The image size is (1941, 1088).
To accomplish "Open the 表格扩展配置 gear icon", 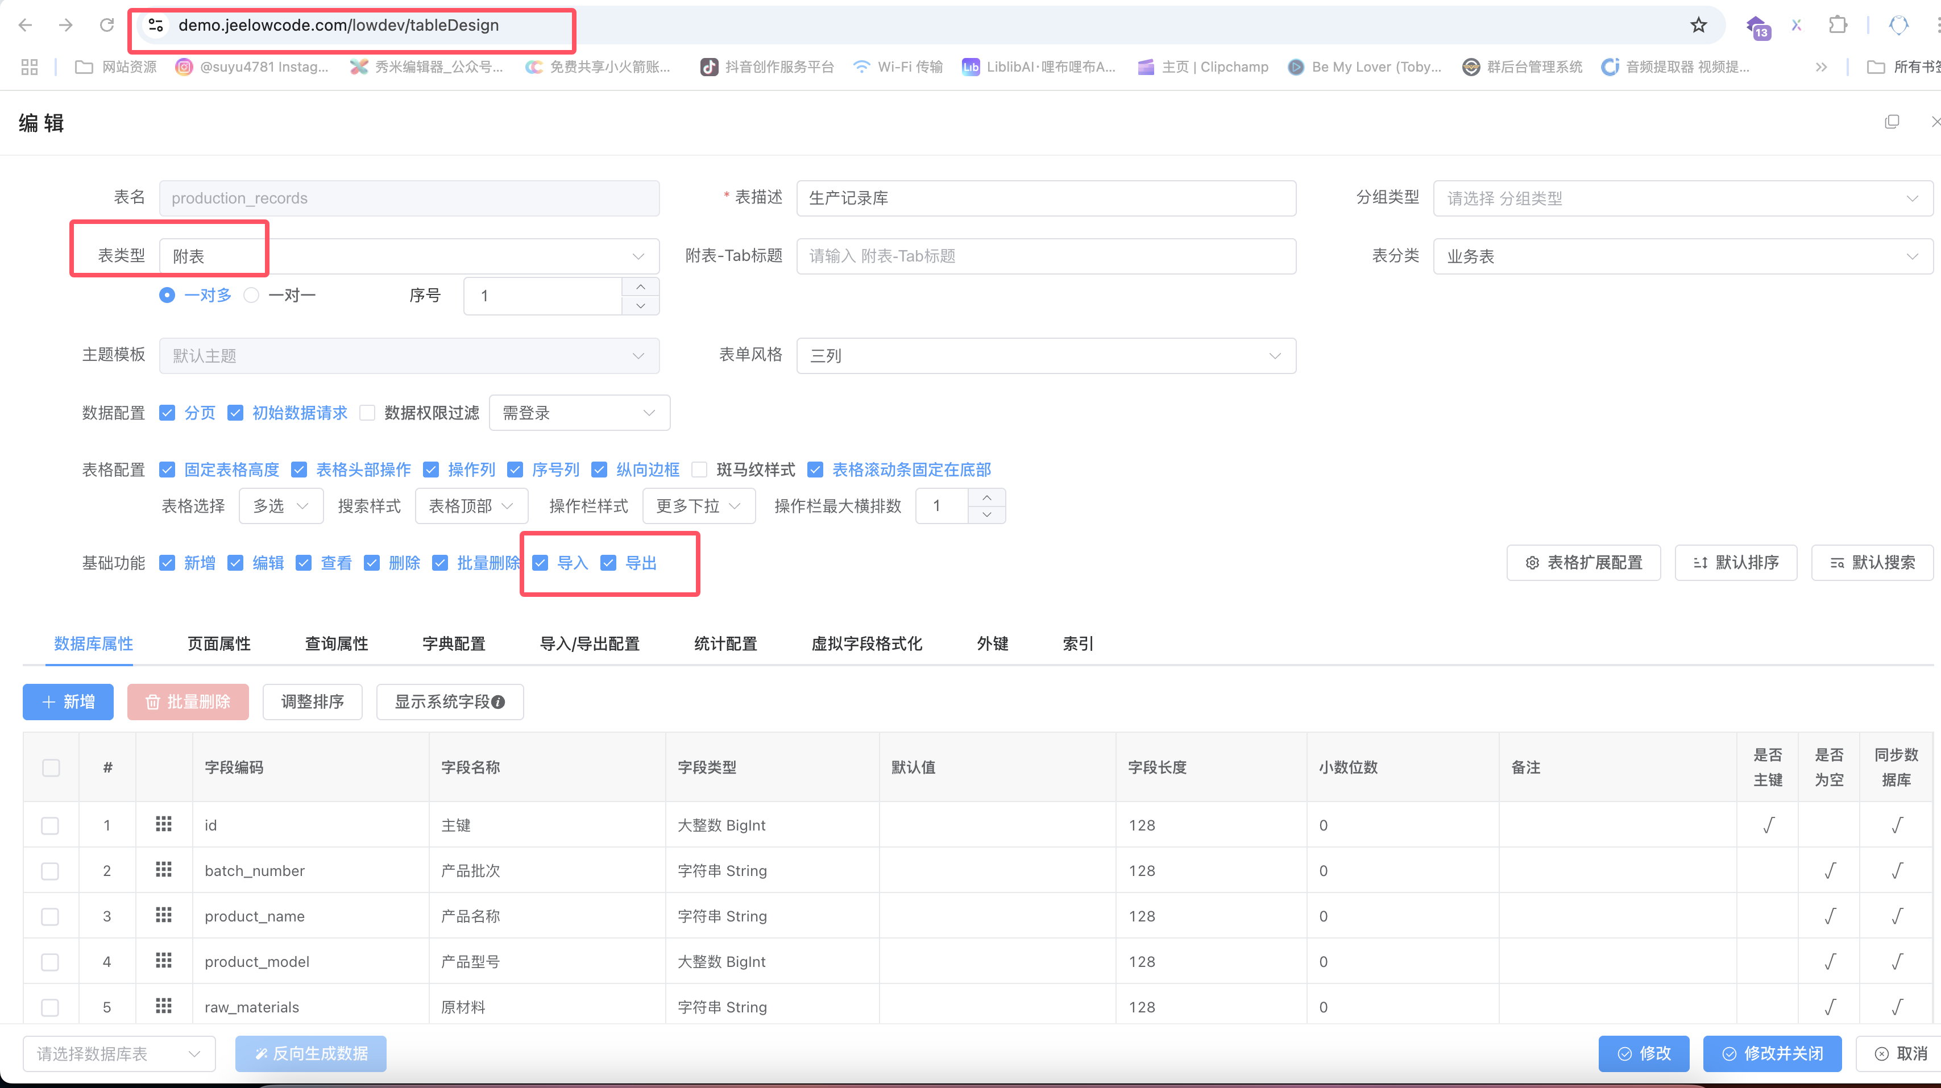I will click(1533, 563).
